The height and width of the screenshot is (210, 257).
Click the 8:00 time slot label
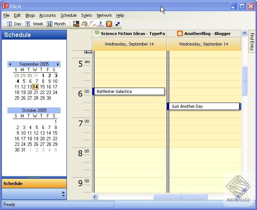click(x=83, y=153)
